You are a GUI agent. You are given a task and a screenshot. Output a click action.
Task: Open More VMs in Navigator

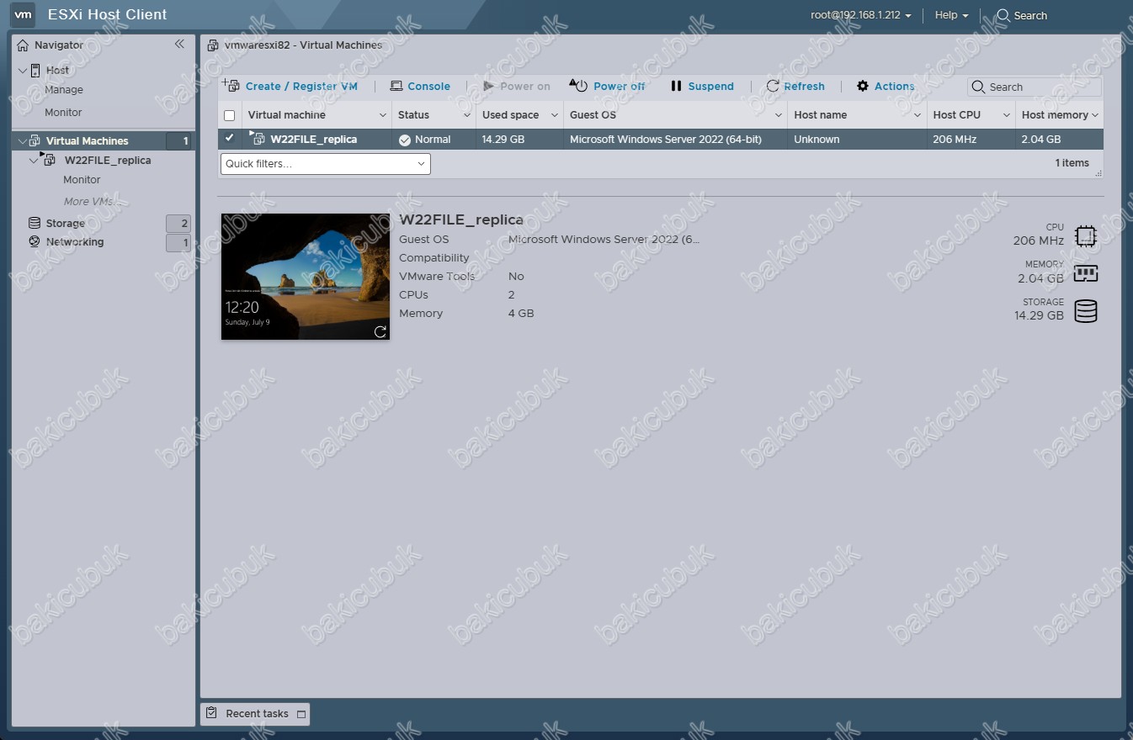coord(92,202)
